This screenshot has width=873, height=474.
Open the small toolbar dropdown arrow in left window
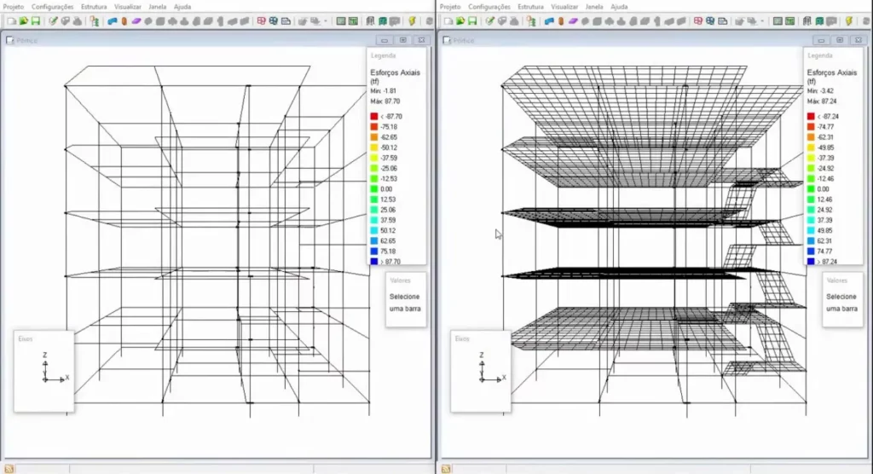326,20
